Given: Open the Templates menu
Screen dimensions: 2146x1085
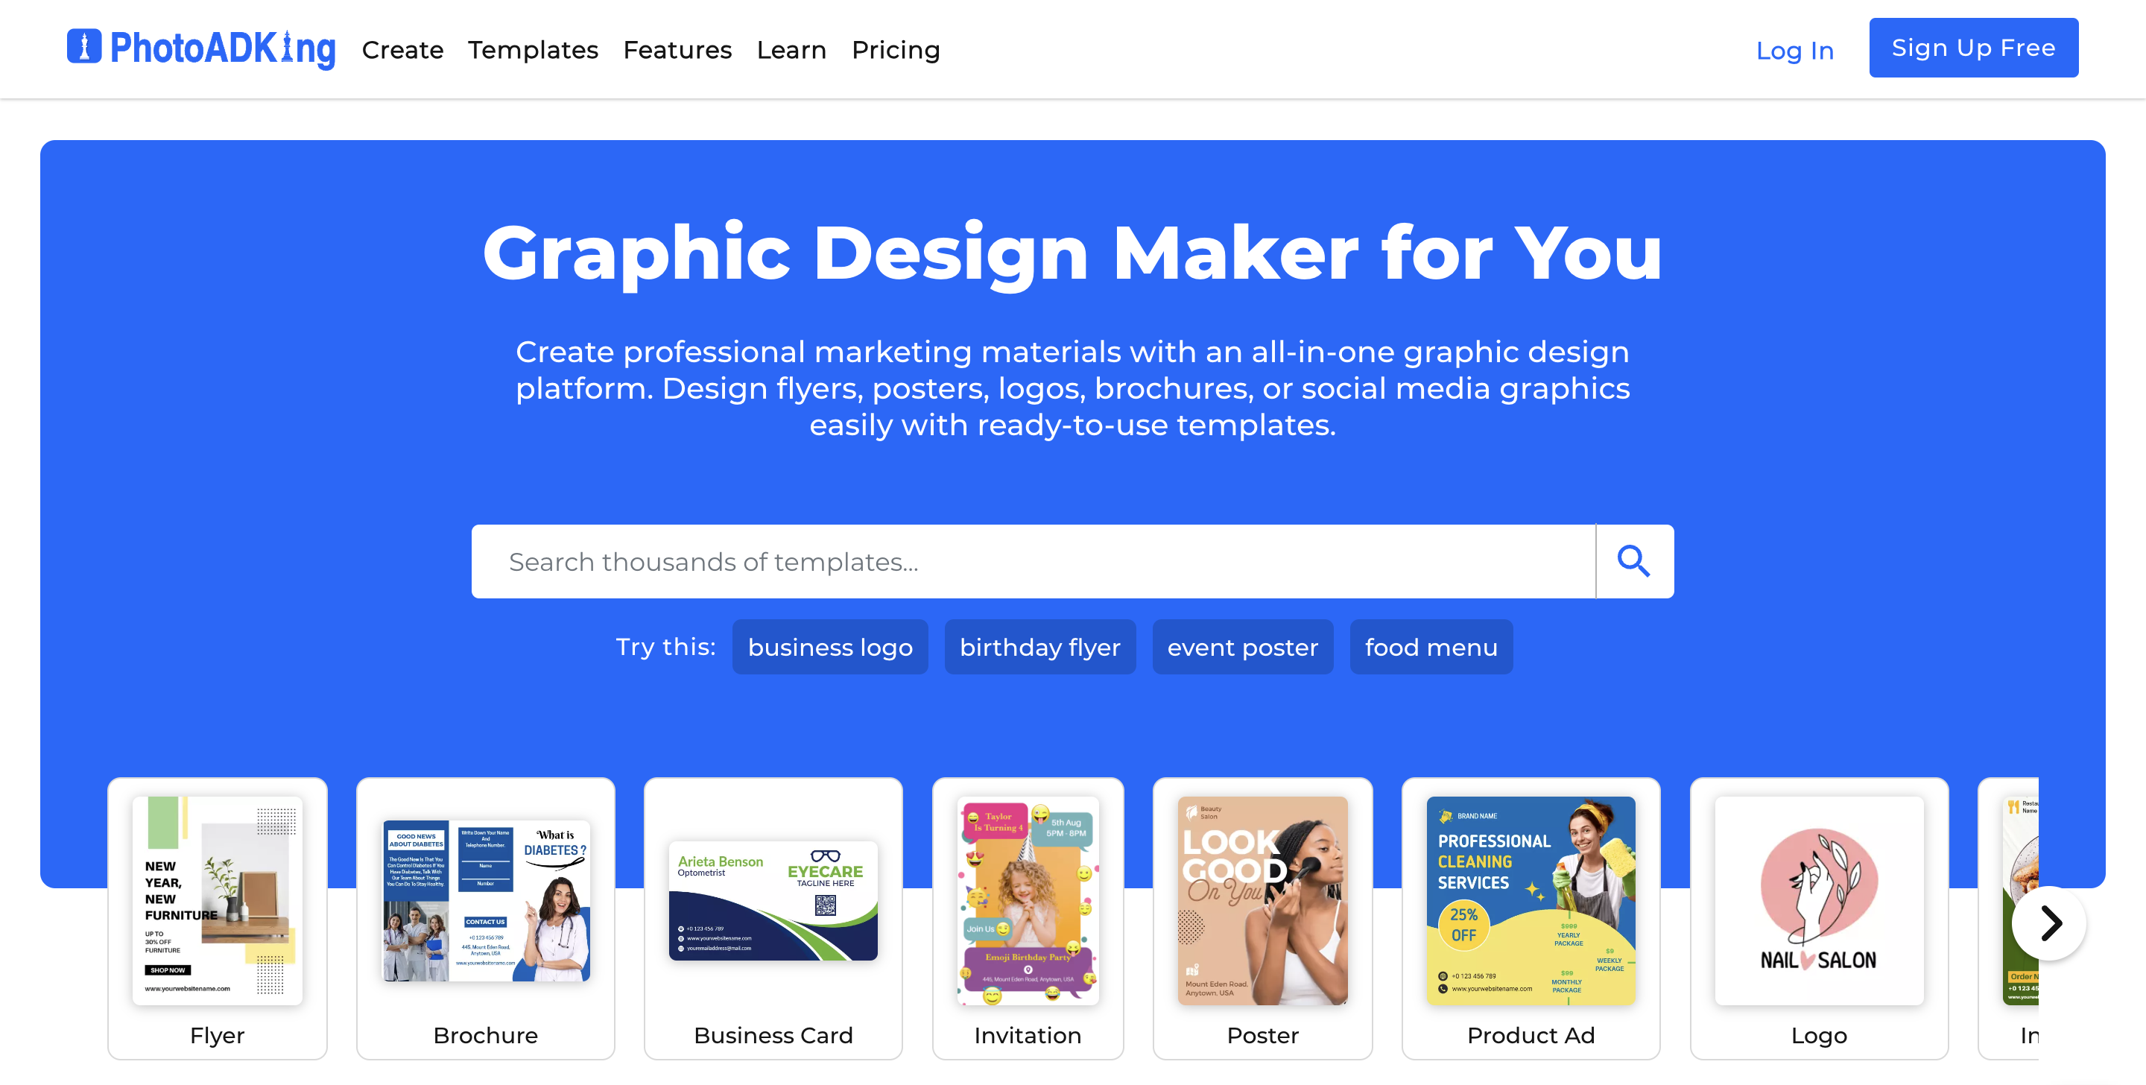Looking at the screenshot, I should 534,50.
